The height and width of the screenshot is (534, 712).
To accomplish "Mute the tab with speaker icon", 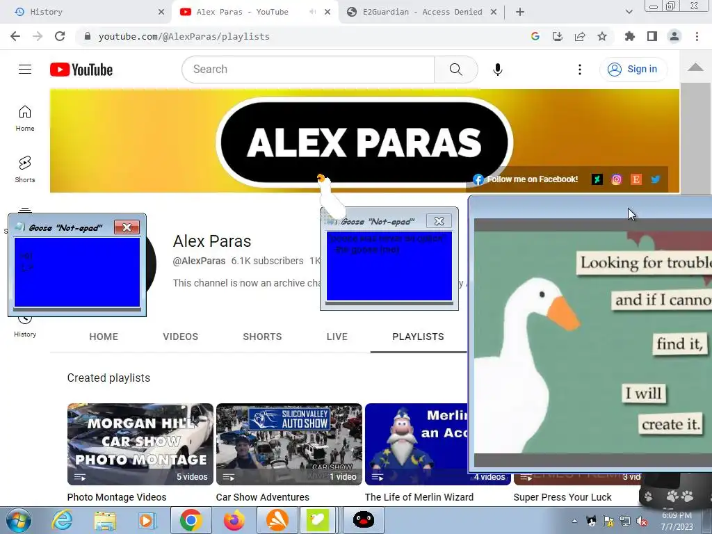I will 312,12.
